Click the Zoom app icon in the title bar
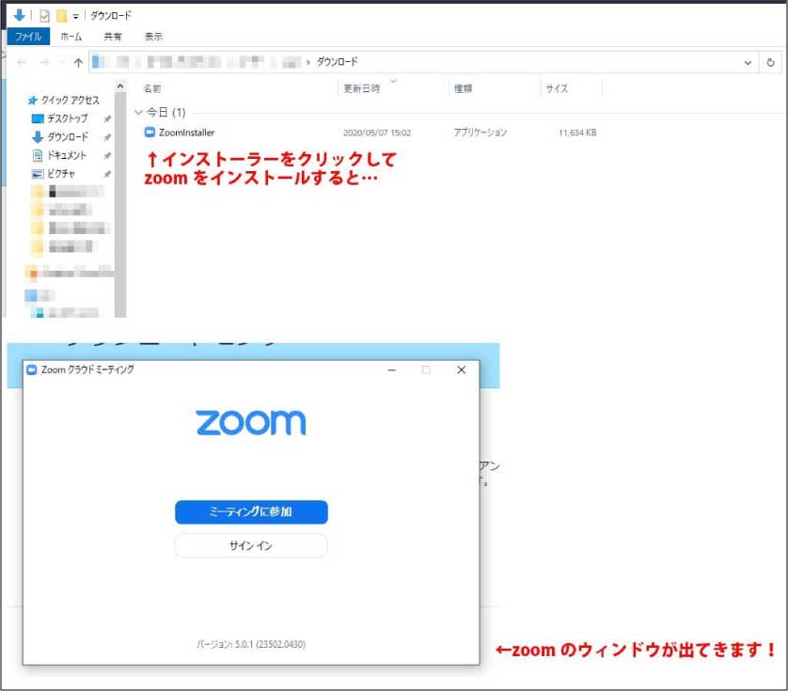The height and width of the screenshot is (691, 788). [33, 370]
